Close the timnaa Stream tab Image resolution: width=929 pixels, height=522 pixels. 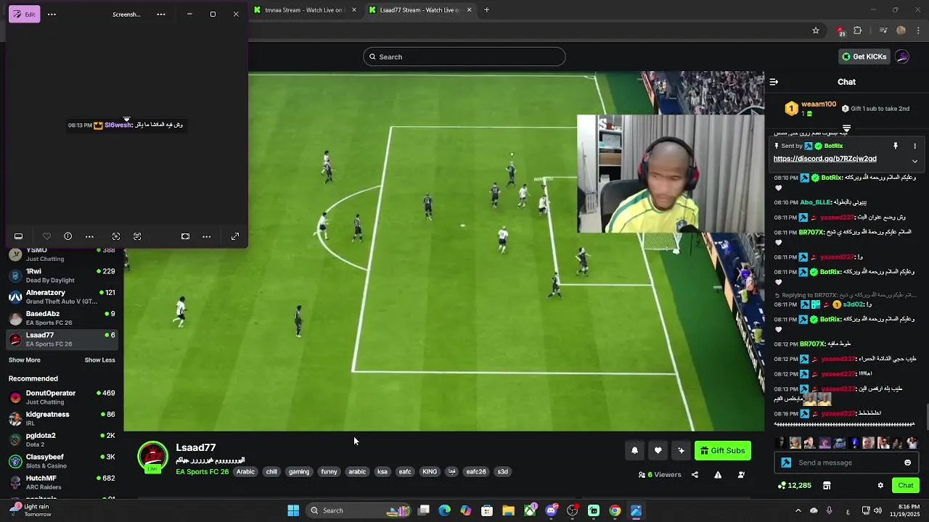[x=354, y=10]
